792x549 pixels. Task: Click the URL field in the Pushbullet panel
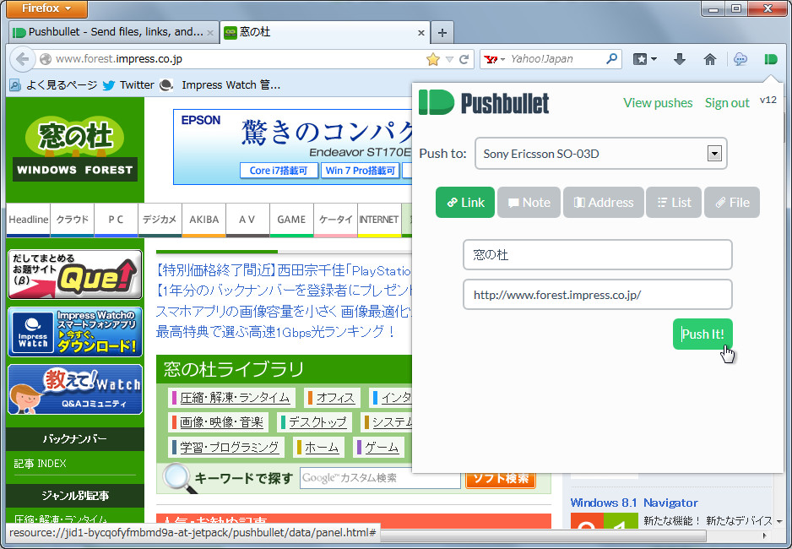pos(597,294)
